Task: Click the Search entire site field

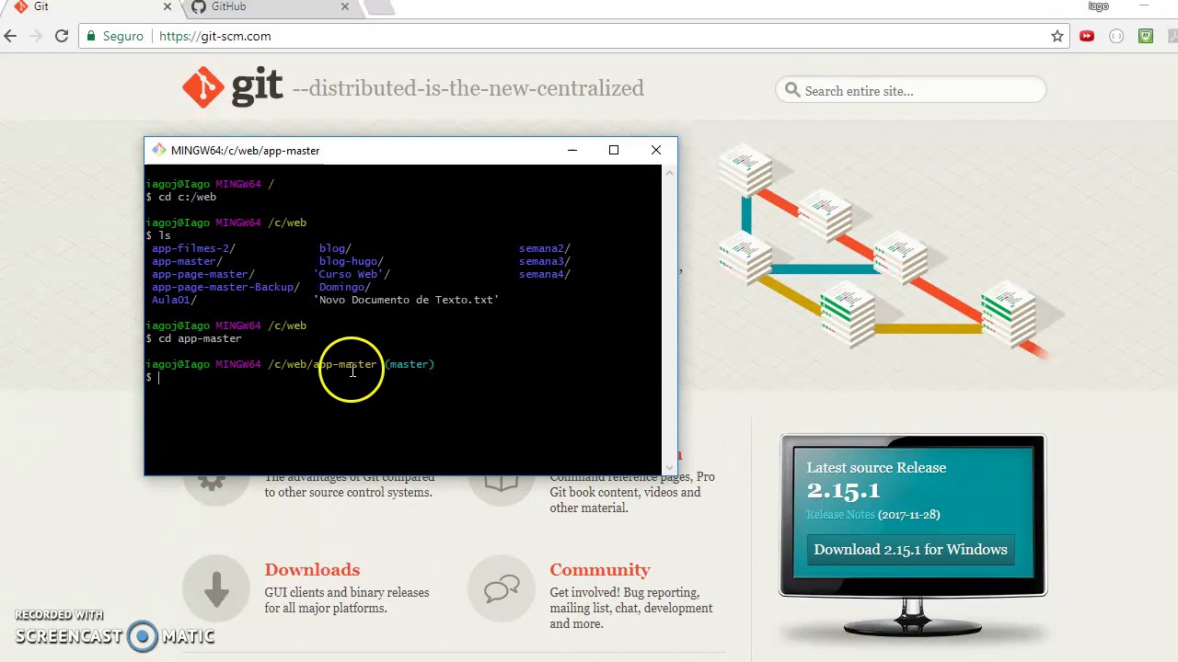Action: click(911, 90)
